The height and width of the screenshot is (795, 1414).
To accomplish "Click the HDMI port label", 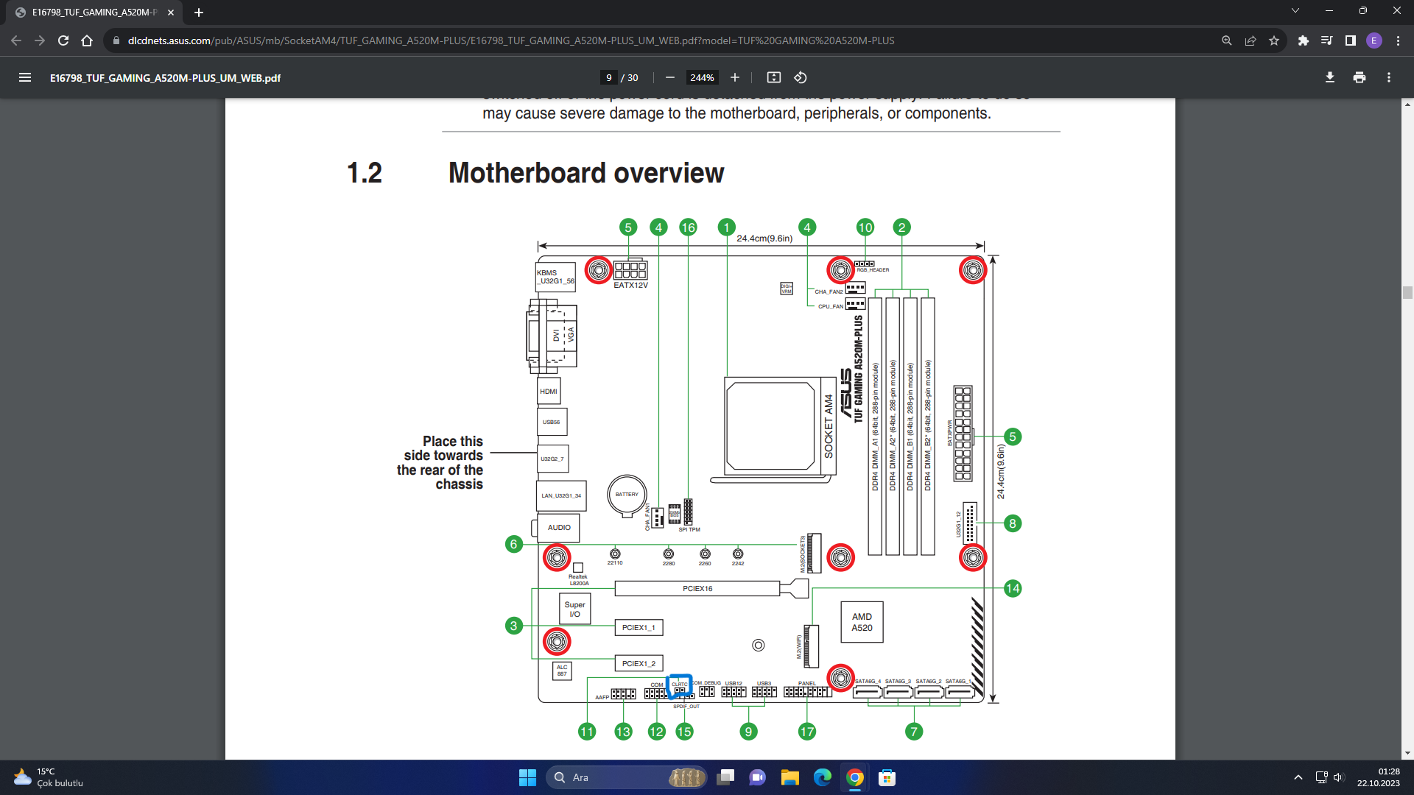I will [549, 391].
